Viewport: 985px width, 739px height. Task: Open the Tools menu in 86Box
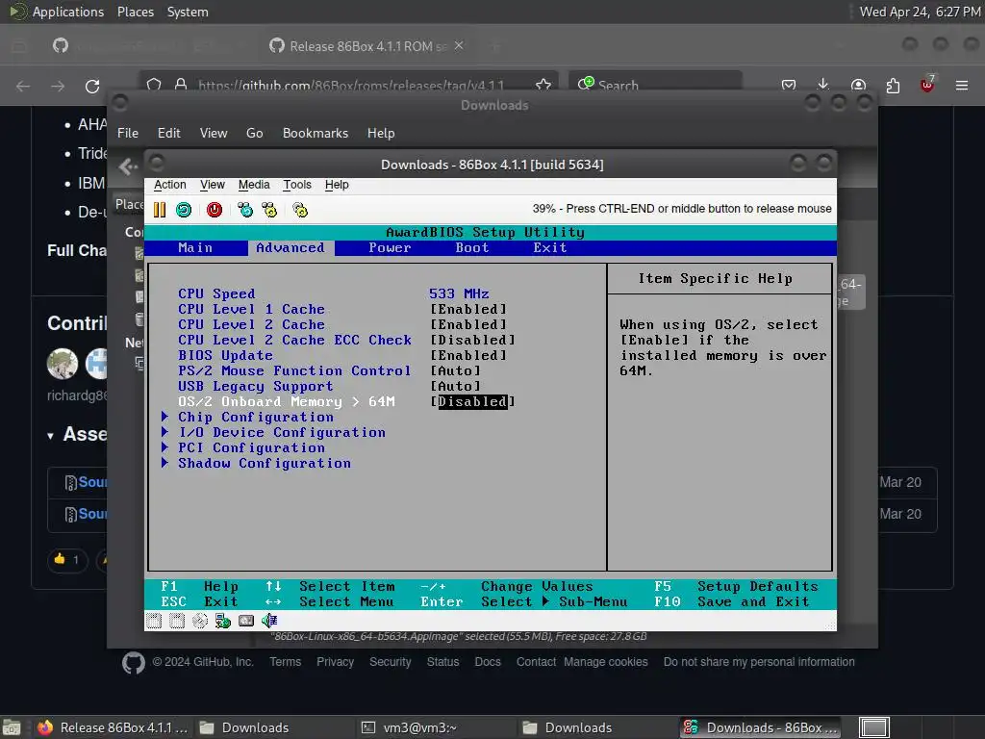[x=297, y=185]
